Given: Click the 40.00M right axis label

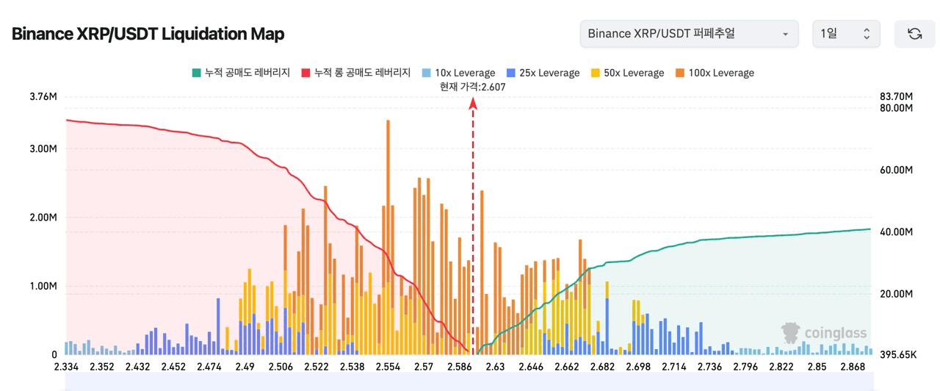Looking at the screenshot, I should (x=895, y=232).
